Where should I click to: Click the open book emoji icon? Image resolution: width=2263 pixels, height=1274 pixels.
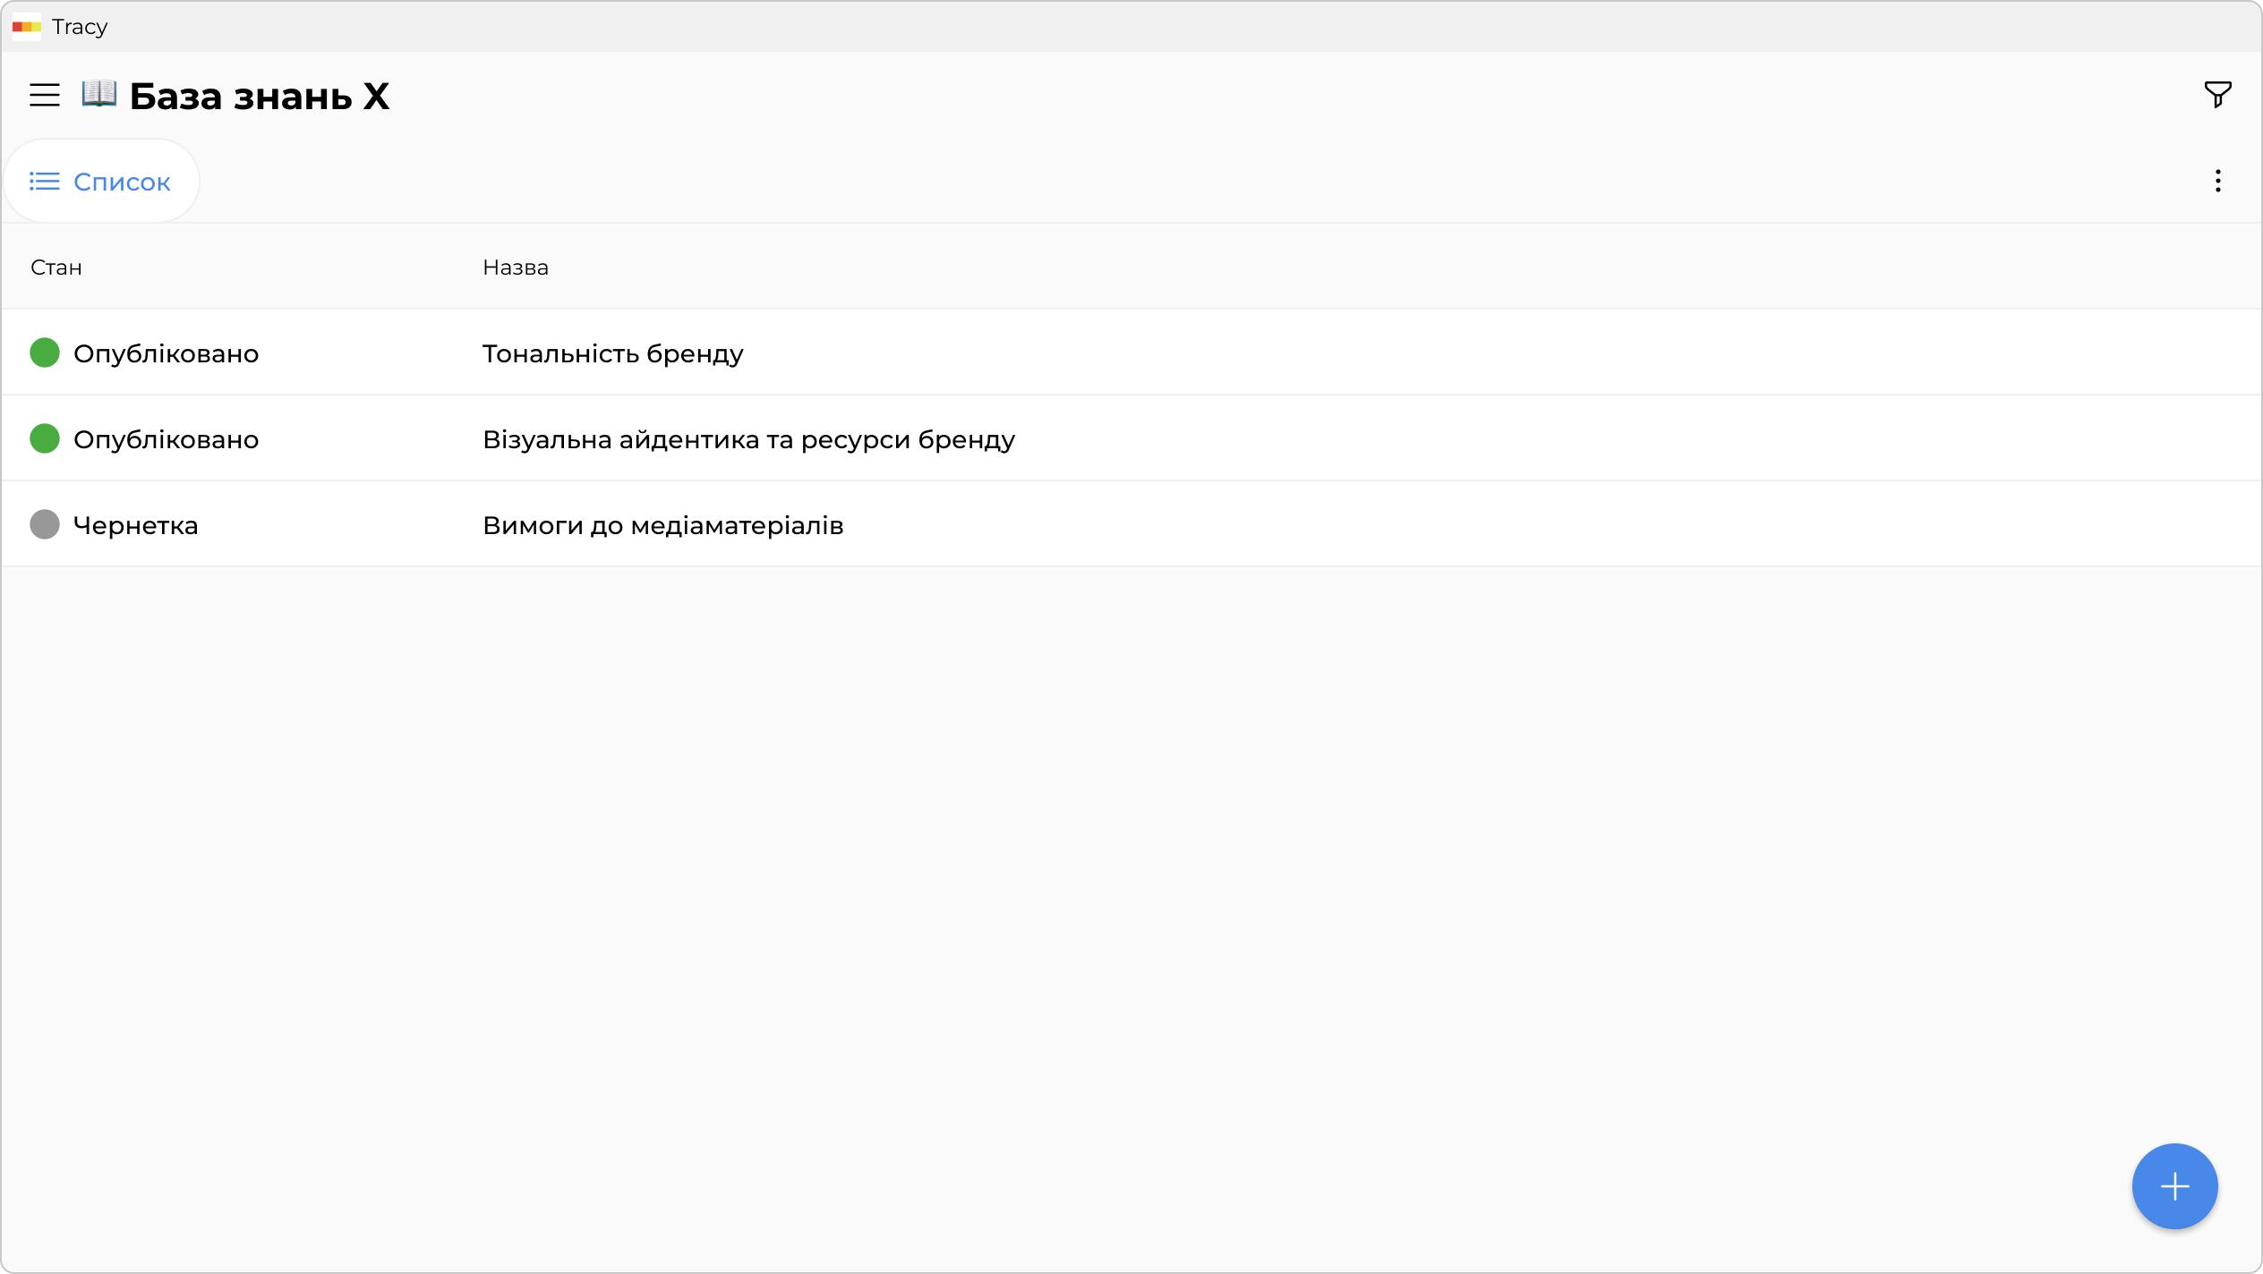[98, 94]
